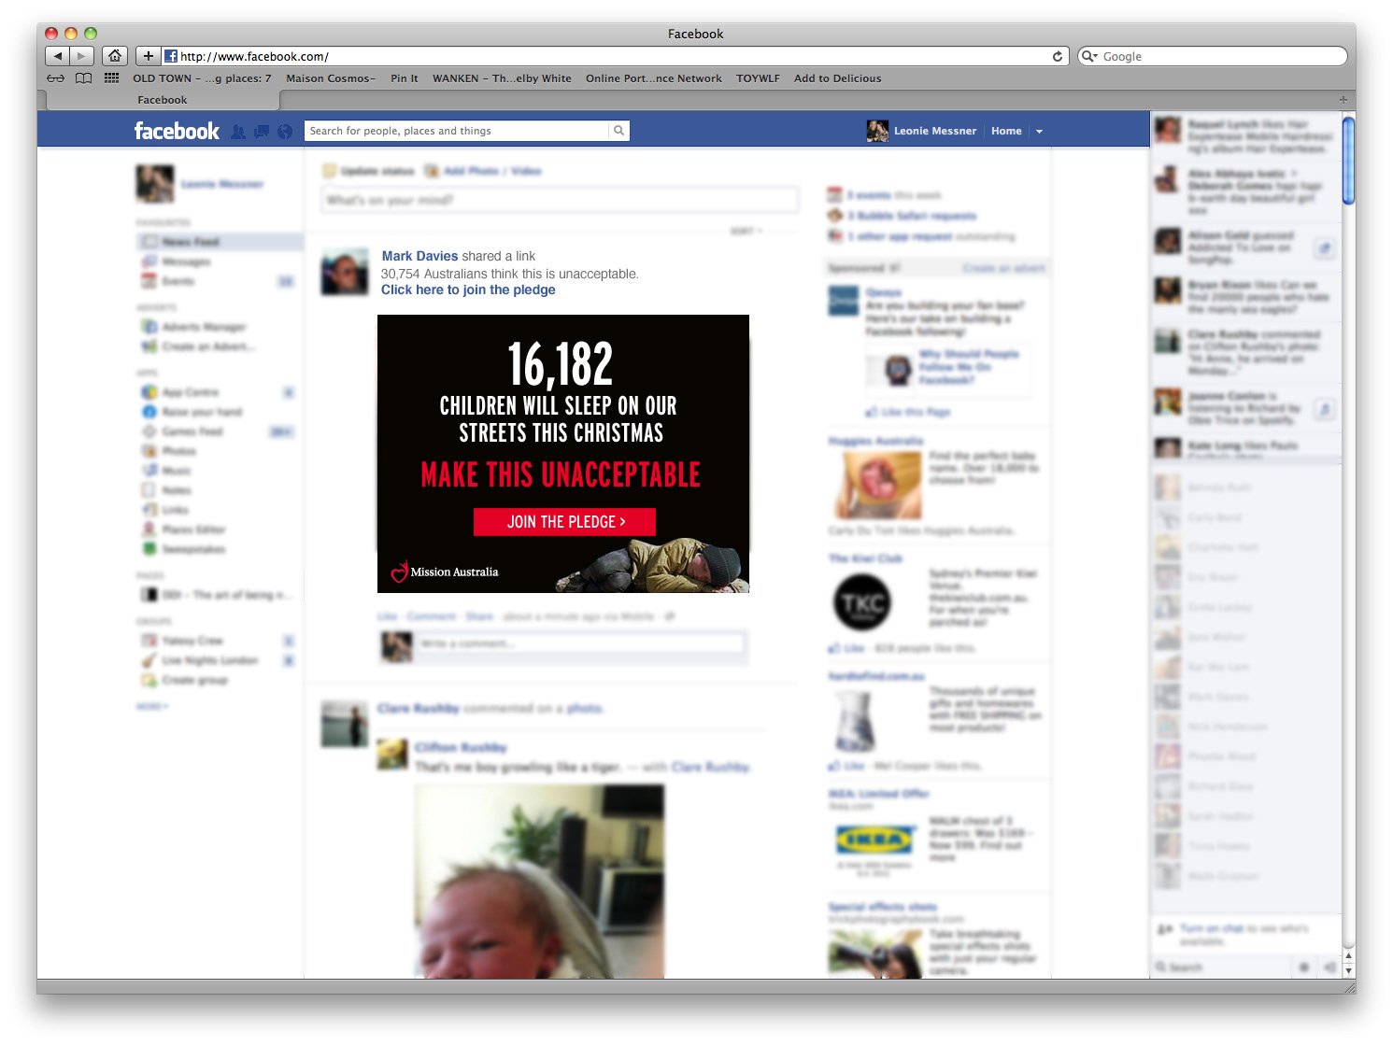This screenshot has height=1045, width=1393.
Task: Click the plus add-bookmark button beside address bar
Action: coord(148,56)
